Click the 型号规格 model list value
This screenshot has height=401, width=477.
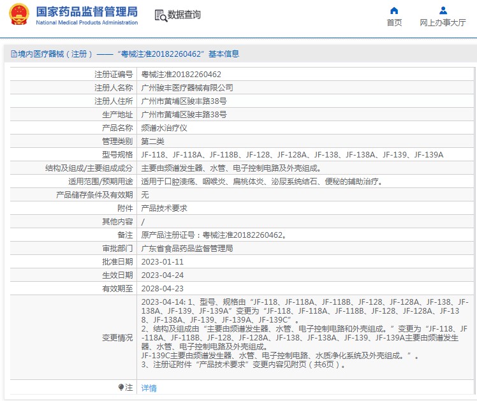(292, 155)
